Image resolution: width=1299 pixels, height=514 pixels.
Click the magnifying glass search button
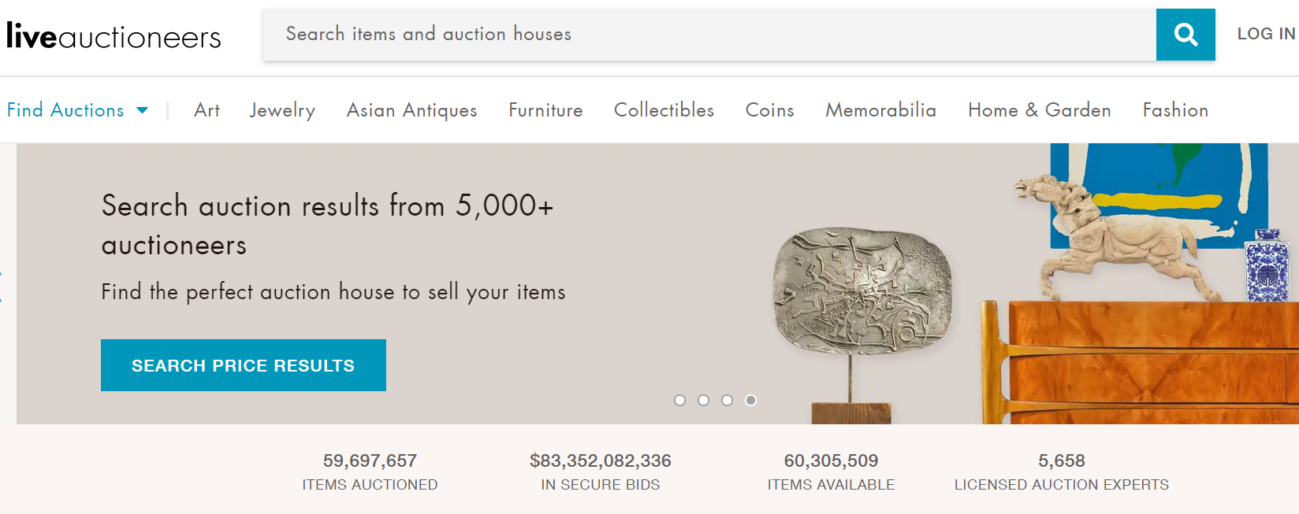point(1185,35)
